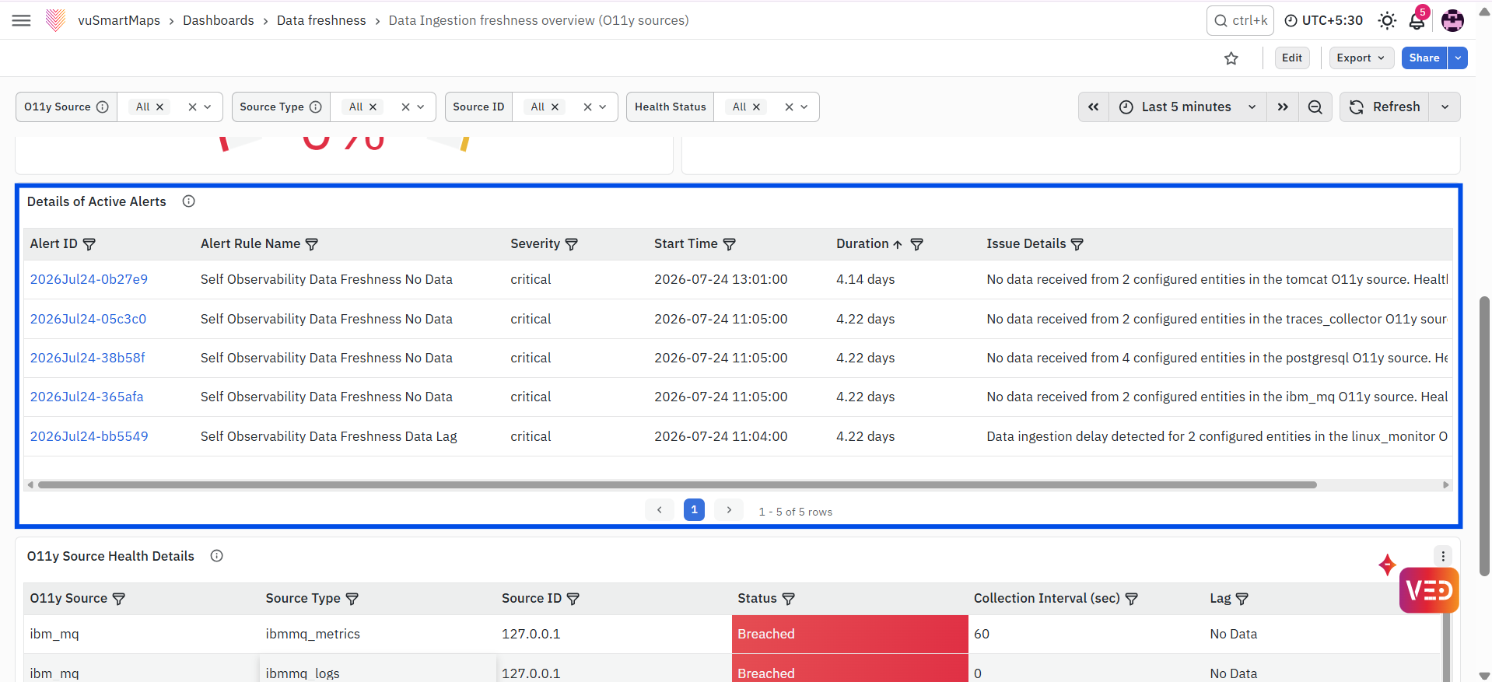Shift time range backward
This screenshot has width=1492, height=682.
pos(1093,107)
